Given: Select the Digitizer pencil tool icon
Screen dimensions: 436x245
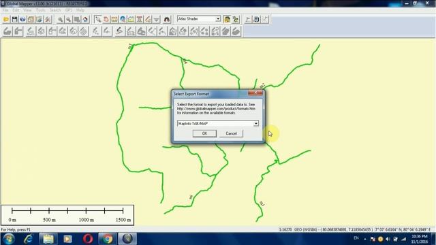Looking at the screenshot, I should tap(148, 20).
